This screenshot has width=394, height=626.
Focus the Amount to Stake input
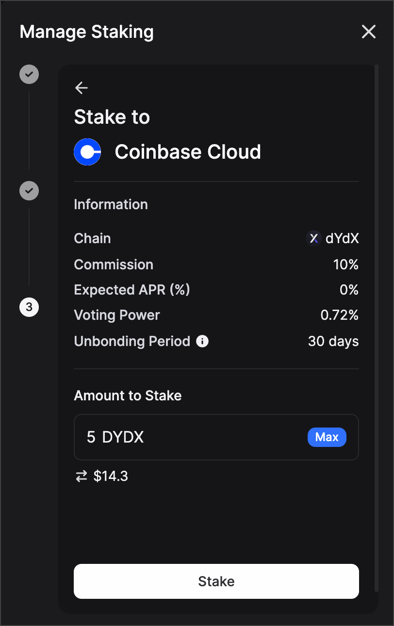[x=194, y=437]
